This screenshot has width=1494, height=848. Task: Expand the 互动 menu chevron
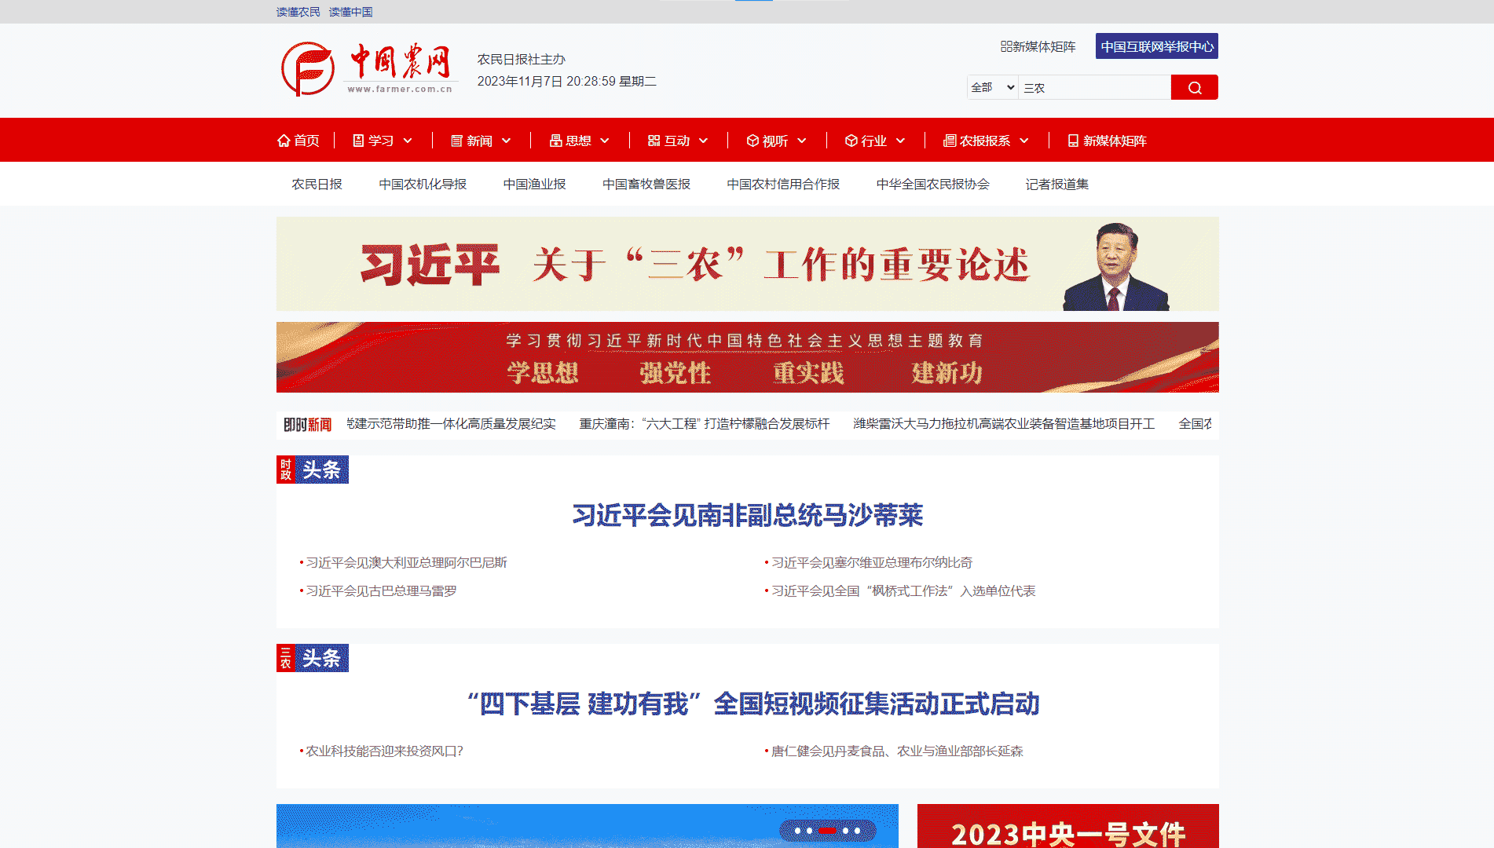coord(704,141)
